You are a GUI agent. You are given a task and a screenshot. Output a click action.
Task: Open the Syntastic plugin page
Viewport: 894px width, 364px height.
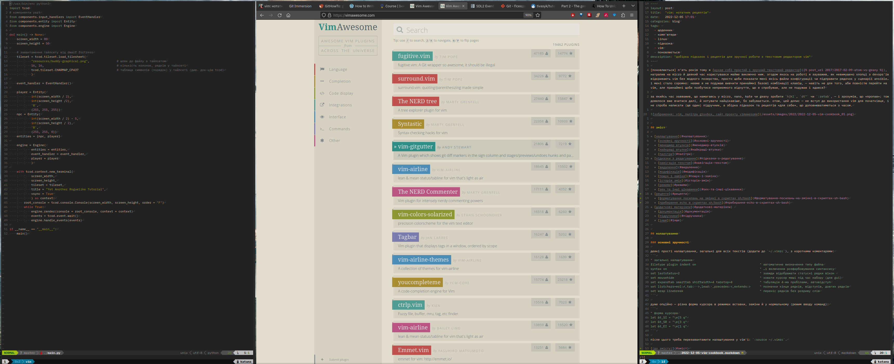pos(408,124)
